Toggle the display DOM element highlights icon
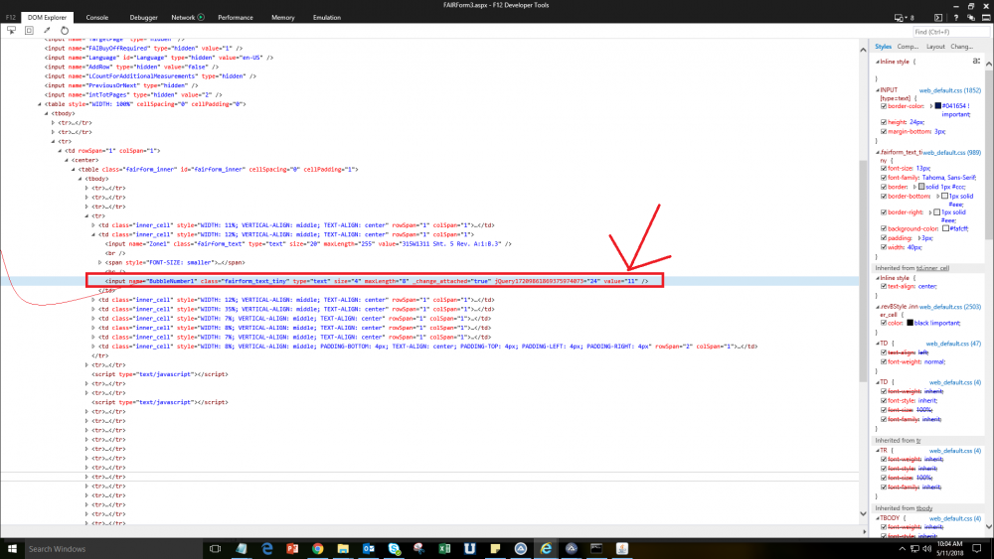This screenshot has width=994, height=559. 29,30
